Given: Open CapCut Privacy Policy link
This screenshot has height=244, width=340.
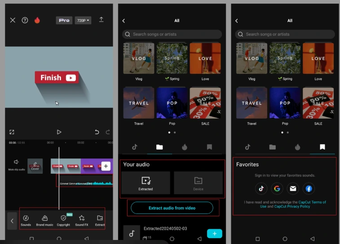Looking at the screenshot, I should pyautogui.click(x=292, y=206).
